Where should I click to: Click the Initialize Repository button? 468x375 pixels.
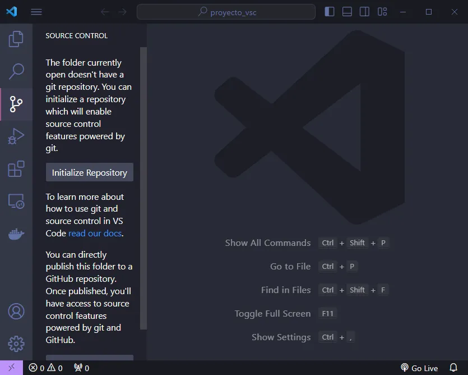(x=90, y=172)
